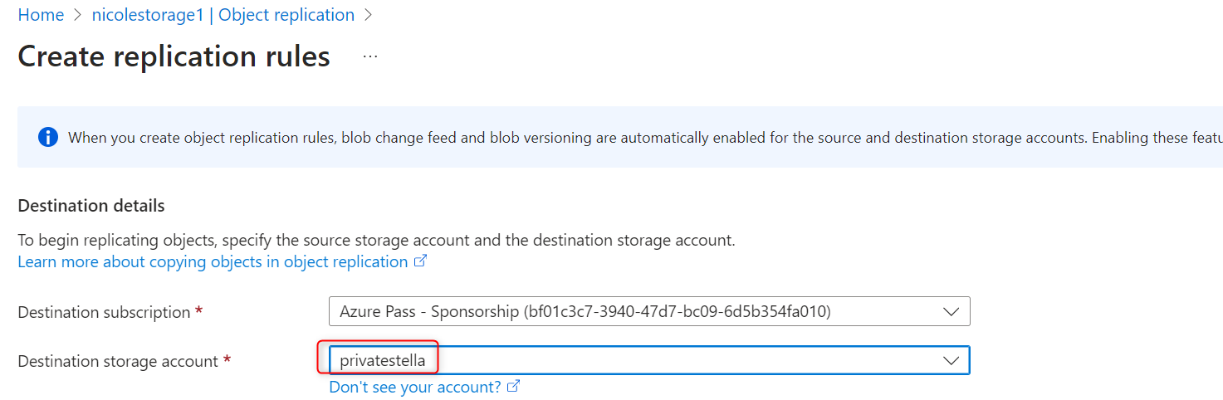
Task: Click the chevron after Object replication breadcrumb
Action: point(369,15)
